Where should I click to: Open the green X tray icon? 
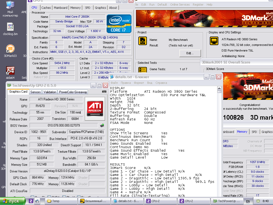[258, 201]
